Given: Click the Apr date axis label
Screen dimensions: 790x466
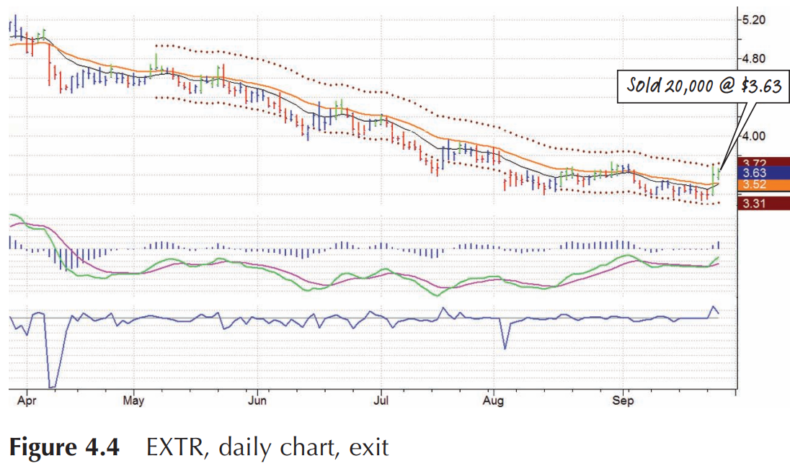Looking at the screenshot, I should [27, 401].
